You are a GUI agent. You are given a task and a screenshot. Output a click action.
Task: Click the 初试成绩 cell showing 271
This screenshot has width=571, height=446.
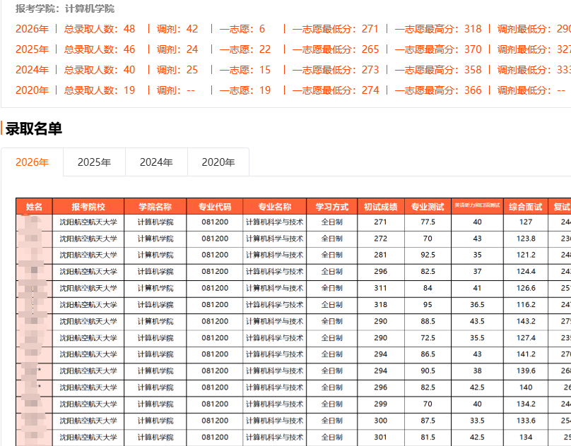coord(380,222)
